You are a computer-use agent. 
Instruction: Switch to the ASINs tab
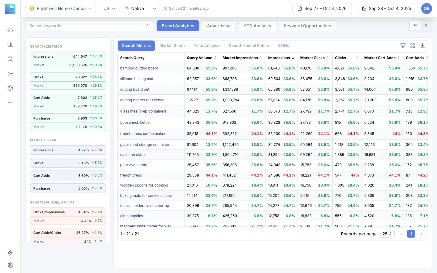pyautogui.click(x=283, y=45)
